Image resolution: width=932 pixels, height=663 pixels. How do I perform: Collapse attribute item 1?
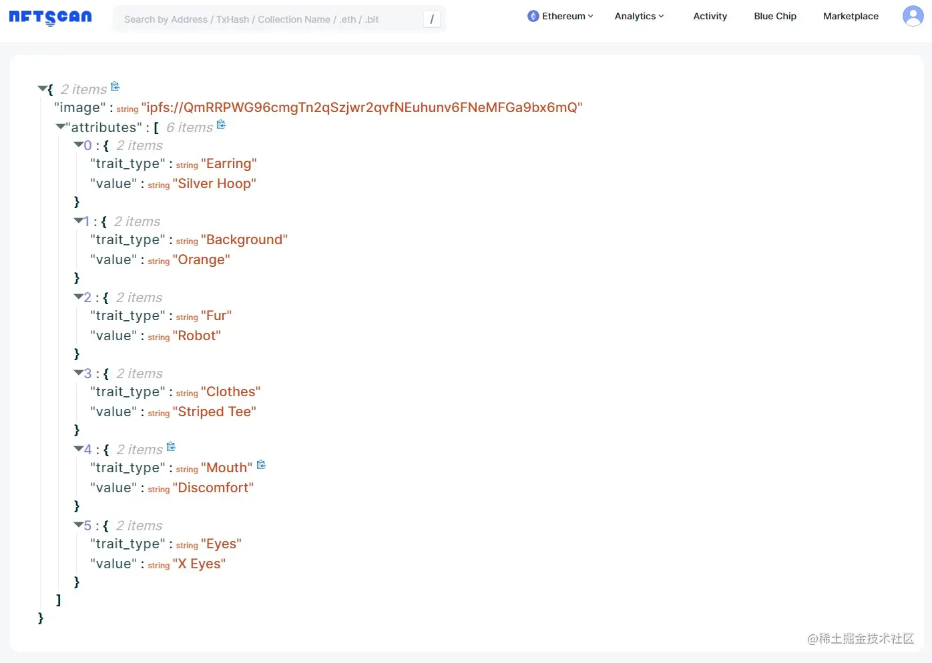pyautogui.click(x=78, y=220)
